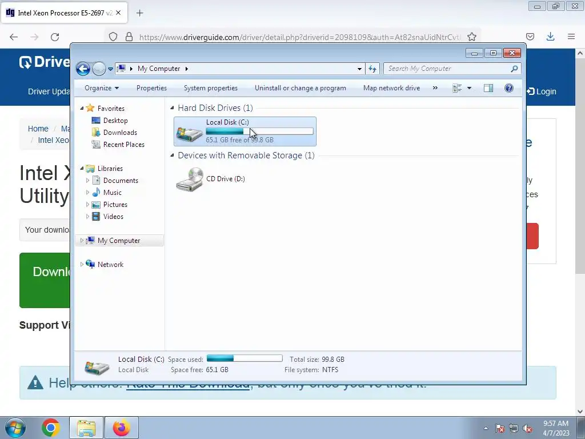The image size is (585, 439).
Task: Launch Chrome from the taskbar
Action: (51, 428)
